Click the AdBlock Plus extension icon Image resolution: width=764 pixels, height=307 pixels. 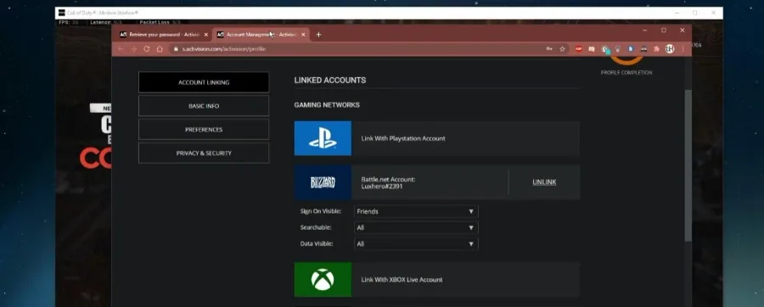[578, 49]
